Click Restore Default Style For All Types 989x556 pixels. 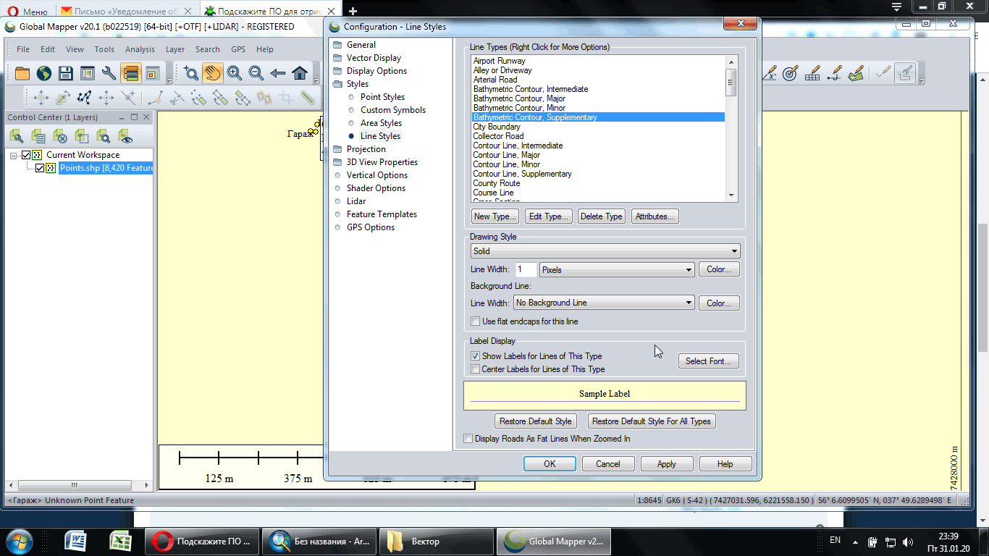pos(651,421)
